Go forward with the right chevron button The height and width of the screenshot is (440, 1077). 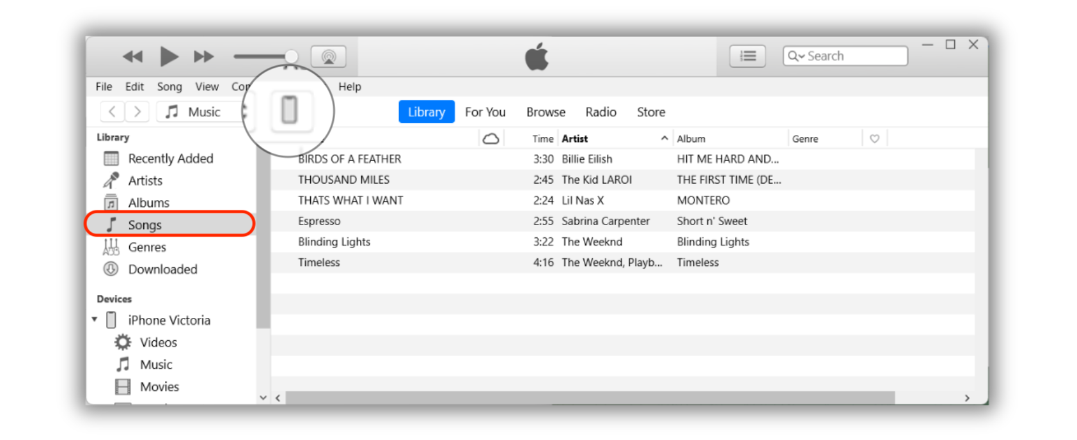(137, 112)
